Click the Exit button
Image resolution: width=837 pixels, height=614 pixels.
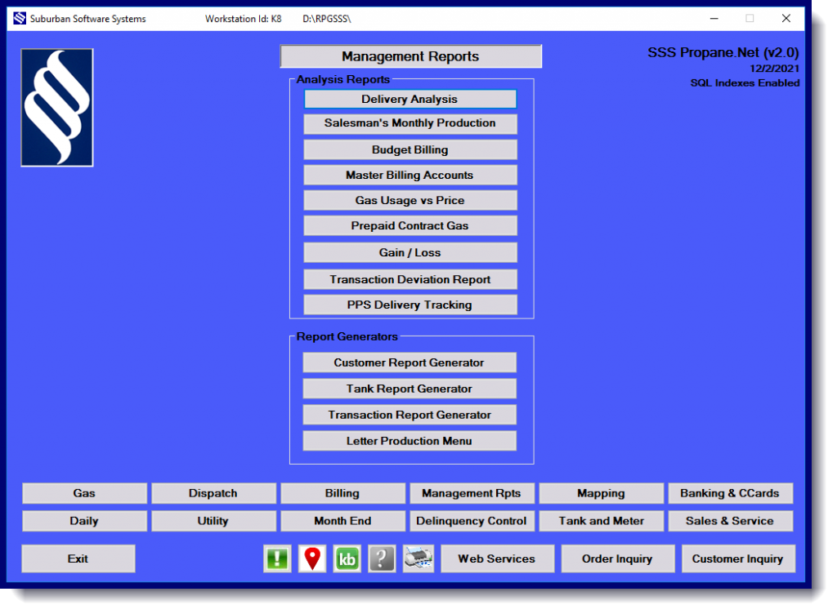(x=78, y=558)
